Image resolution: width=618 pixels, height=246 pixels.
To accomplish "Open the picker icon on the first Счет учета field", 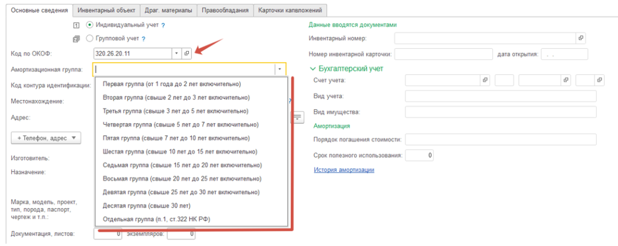I will [485, 80].
